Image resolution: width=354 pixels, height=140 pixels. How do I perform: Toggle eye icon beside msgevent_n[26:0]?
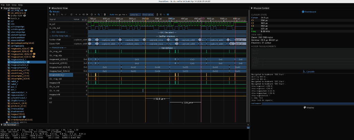[x=32, y=48]
